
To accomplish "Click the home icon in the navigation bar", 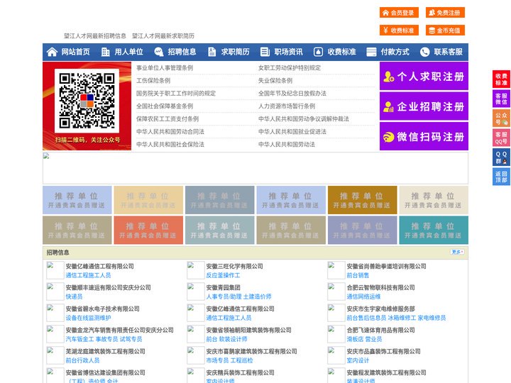I will click(52, 52).
